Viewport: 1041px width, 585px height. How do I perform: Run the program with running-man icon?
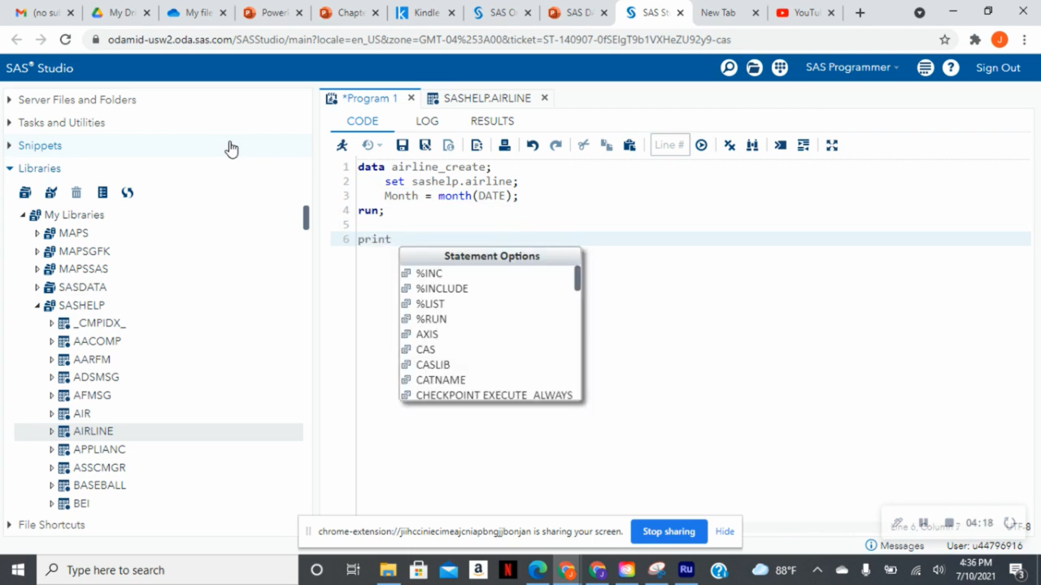(342, 145)
